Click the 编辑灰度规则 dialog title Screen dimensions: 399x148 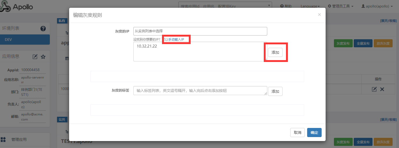pos(87,15)
